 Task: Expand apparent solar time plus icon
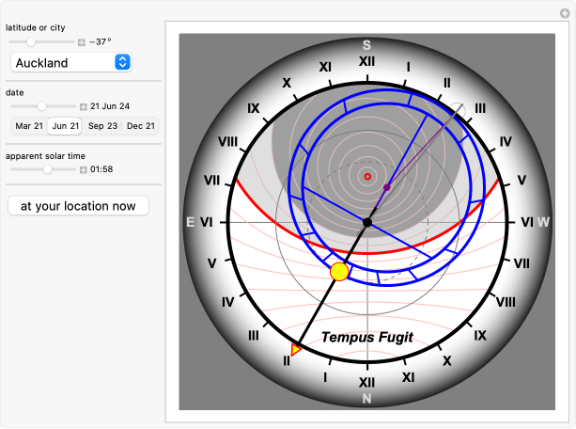(84, 169)
